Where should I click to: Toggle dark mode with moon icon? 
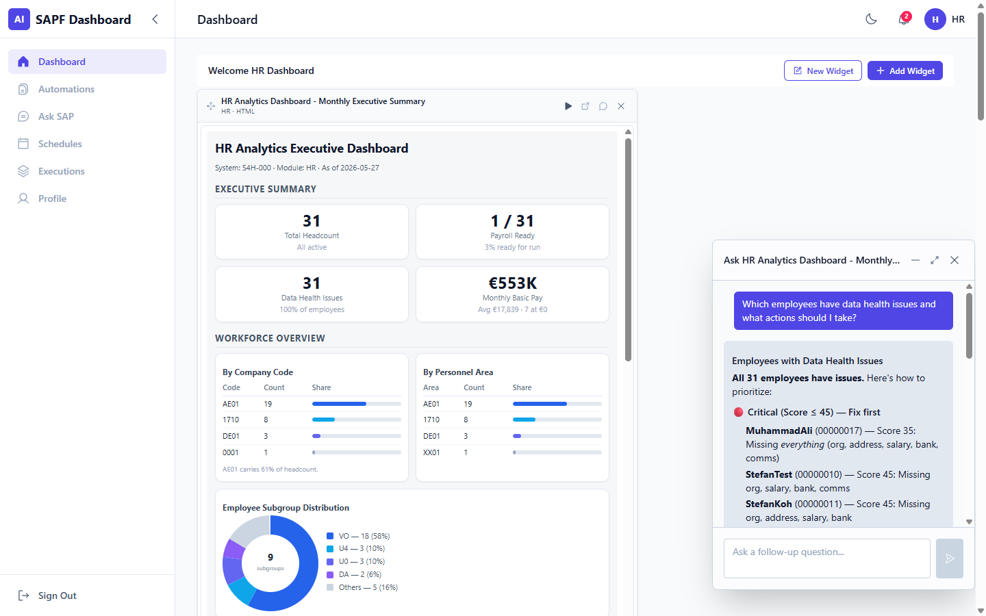[871, 19]
